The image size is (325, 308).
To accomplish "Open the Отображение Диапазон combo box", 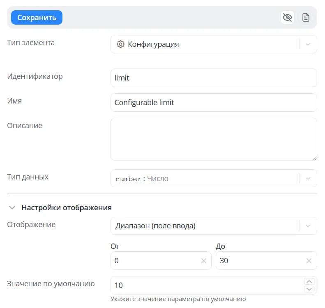I will pyautogui.click(x=214, y=226).
